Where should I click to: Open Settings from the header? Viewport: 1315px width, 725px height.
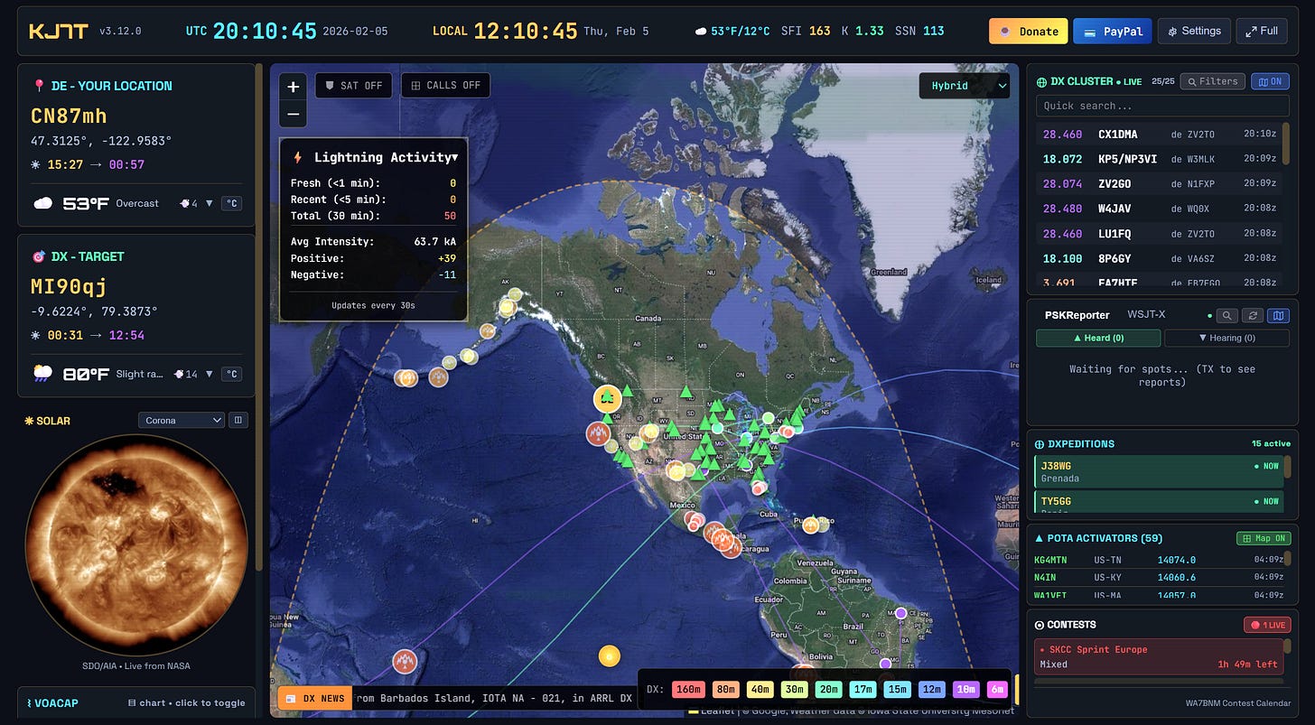(1194, 31)
